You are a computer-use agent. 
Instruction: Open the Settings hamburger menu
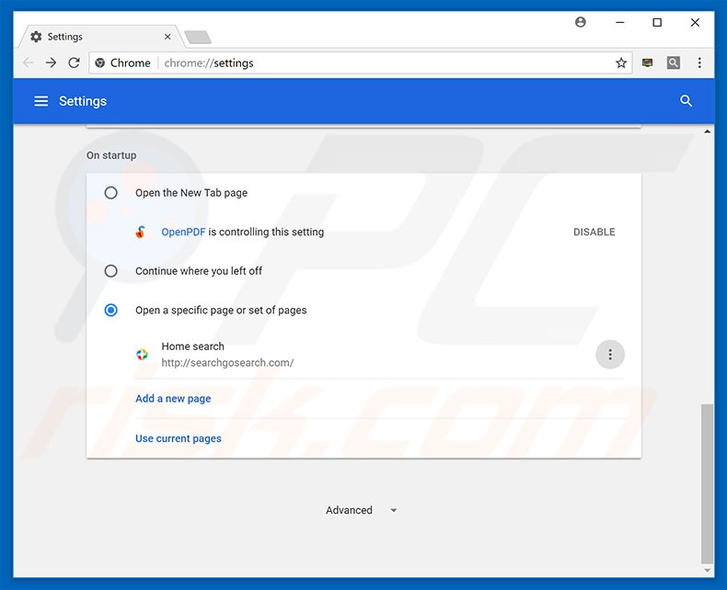coord(40,101)
